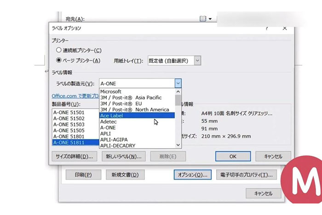Select product number A-ONE 51503

pyautogui.click(x=75, y=124)
